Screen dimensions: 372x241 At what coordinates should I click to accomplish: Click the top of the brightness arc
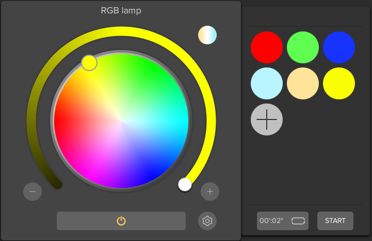121,31
